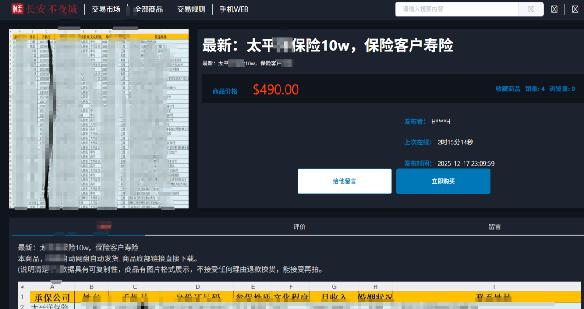
Task: Go to 全部商品 in the top navigation
Action: 149,9
